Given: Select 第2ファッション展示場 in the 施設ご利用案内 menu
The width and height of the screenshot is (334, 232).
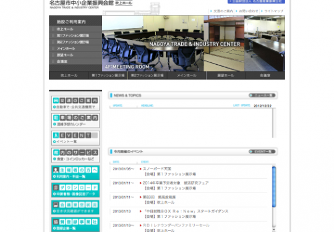Looking at the screenshot, I should [75, 42].
